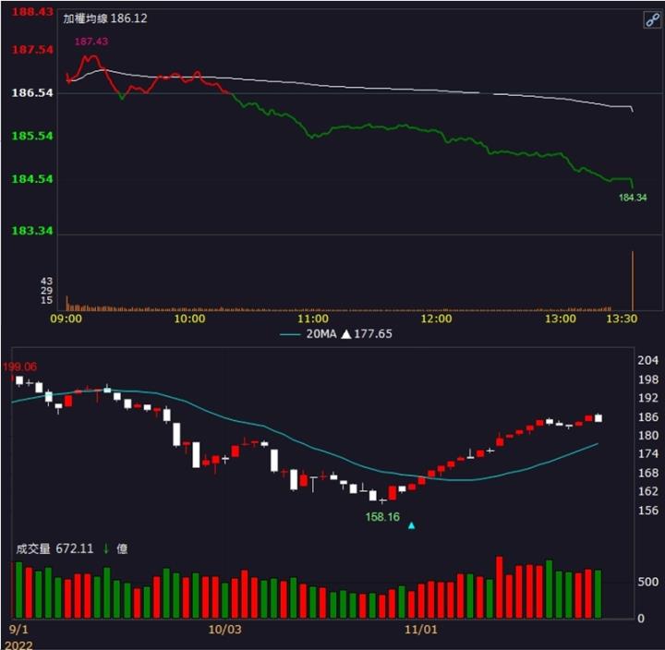Screen dimensions: 665x650
Task: Click the tall closing volume spike at 13:30
Action: (633, 281)
